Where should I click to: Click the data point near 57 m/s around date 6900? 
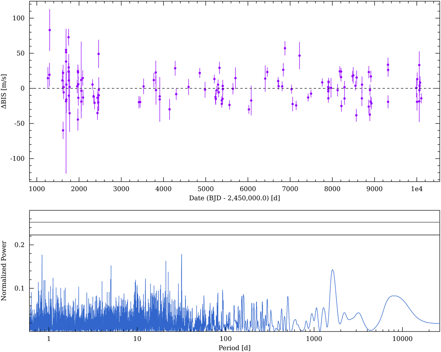[x=285, y=48]
